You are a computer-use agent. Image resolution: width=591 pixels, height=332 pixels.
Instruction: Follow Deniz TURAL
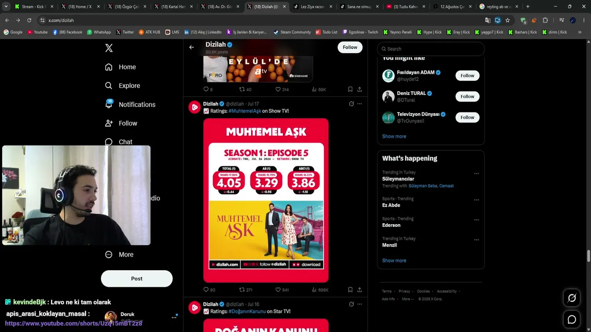click(467, 96)
